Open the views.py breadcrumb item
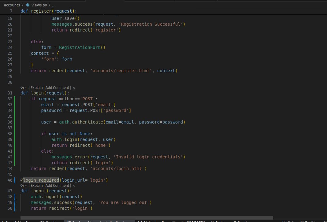The width and height of the screenshot is (327, 222). [x=39, y=5]
